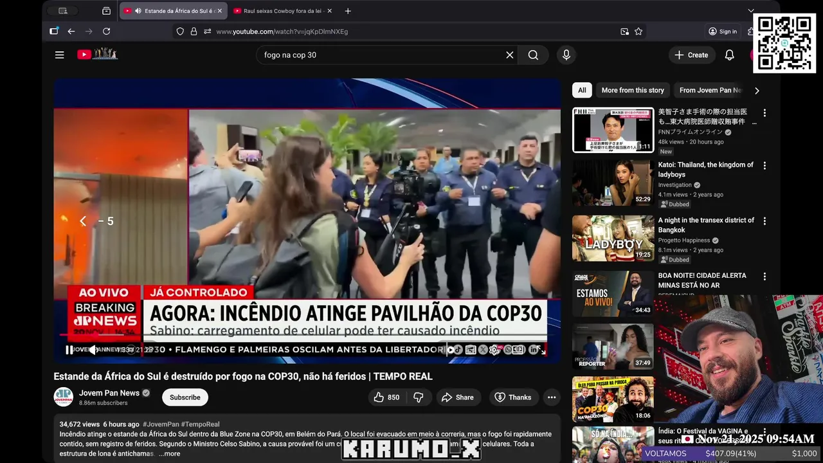The image size is (823, 463).
Task: Reload the current YouTube page
Action: click(106, 31)
